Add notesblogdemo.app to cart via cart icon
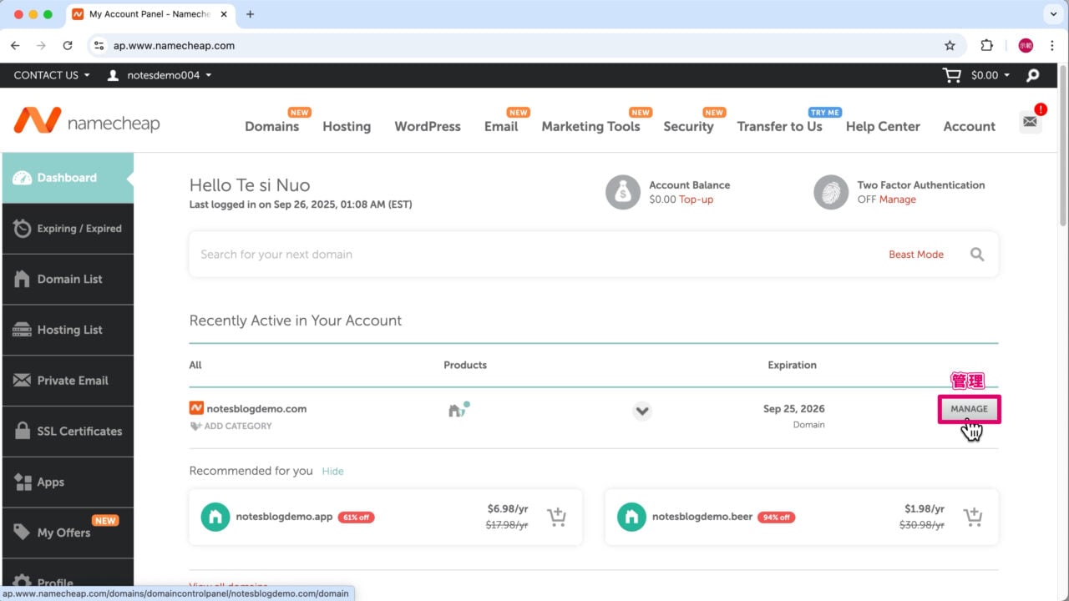Screen dimensions: 1069x601 coord(557,517)
